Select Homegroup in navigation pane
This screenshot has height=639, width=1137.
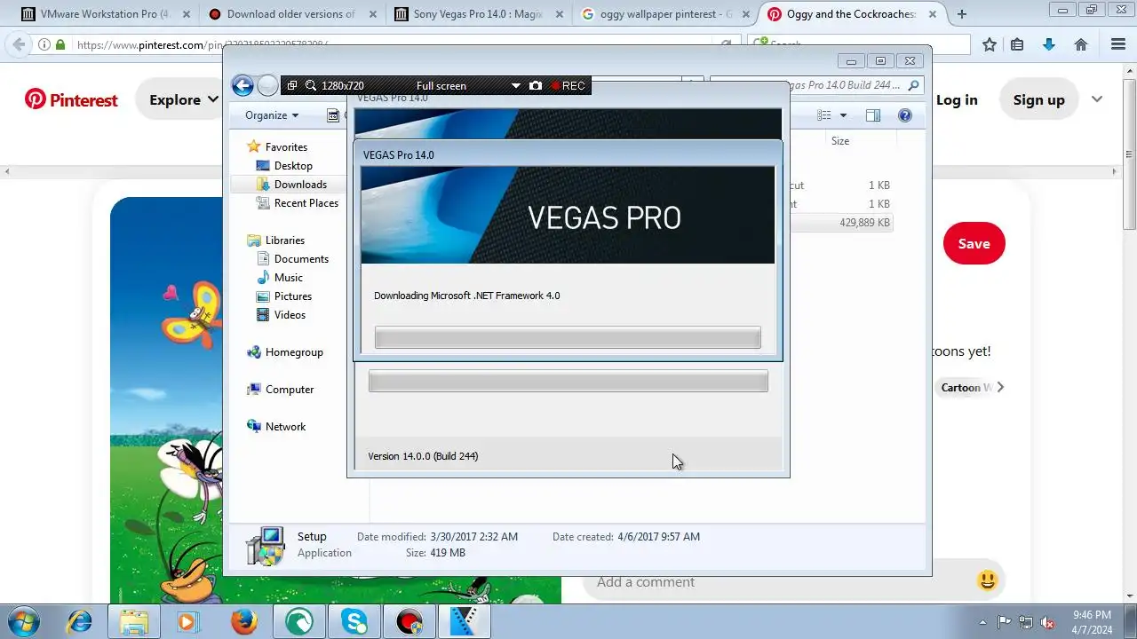pyautogui.click(x=294, y=352)
